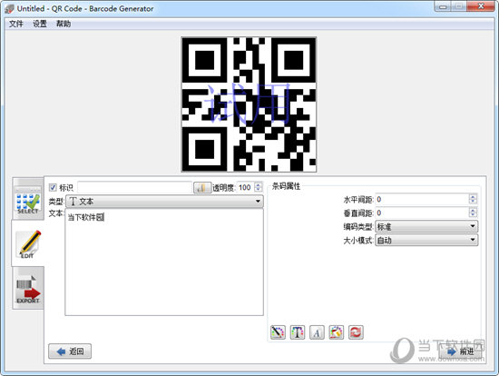The image size is (499, 376).
Task: Increase the 垂直间距 value
Action: [473, 210]
